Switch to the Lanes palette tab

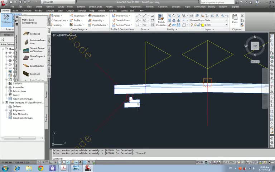click(49, 40)
